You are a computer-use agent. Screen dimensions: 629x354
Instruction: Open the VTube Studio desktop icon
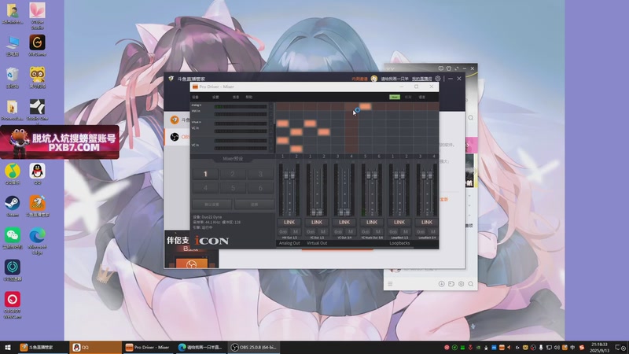pyautogui.click(x=37, y=15)
